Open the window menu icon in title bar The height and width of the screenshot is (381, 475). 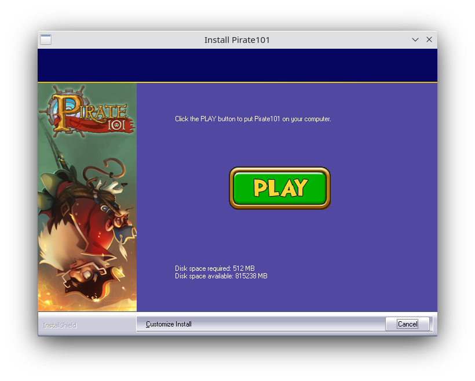pyautogui.click(x=46, y=40)
